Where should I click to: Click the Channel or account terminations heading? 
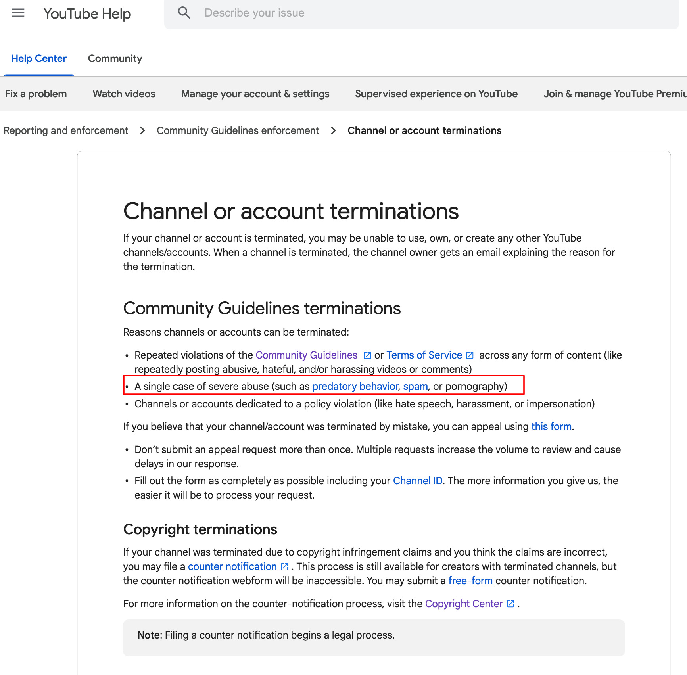[291, 211]
